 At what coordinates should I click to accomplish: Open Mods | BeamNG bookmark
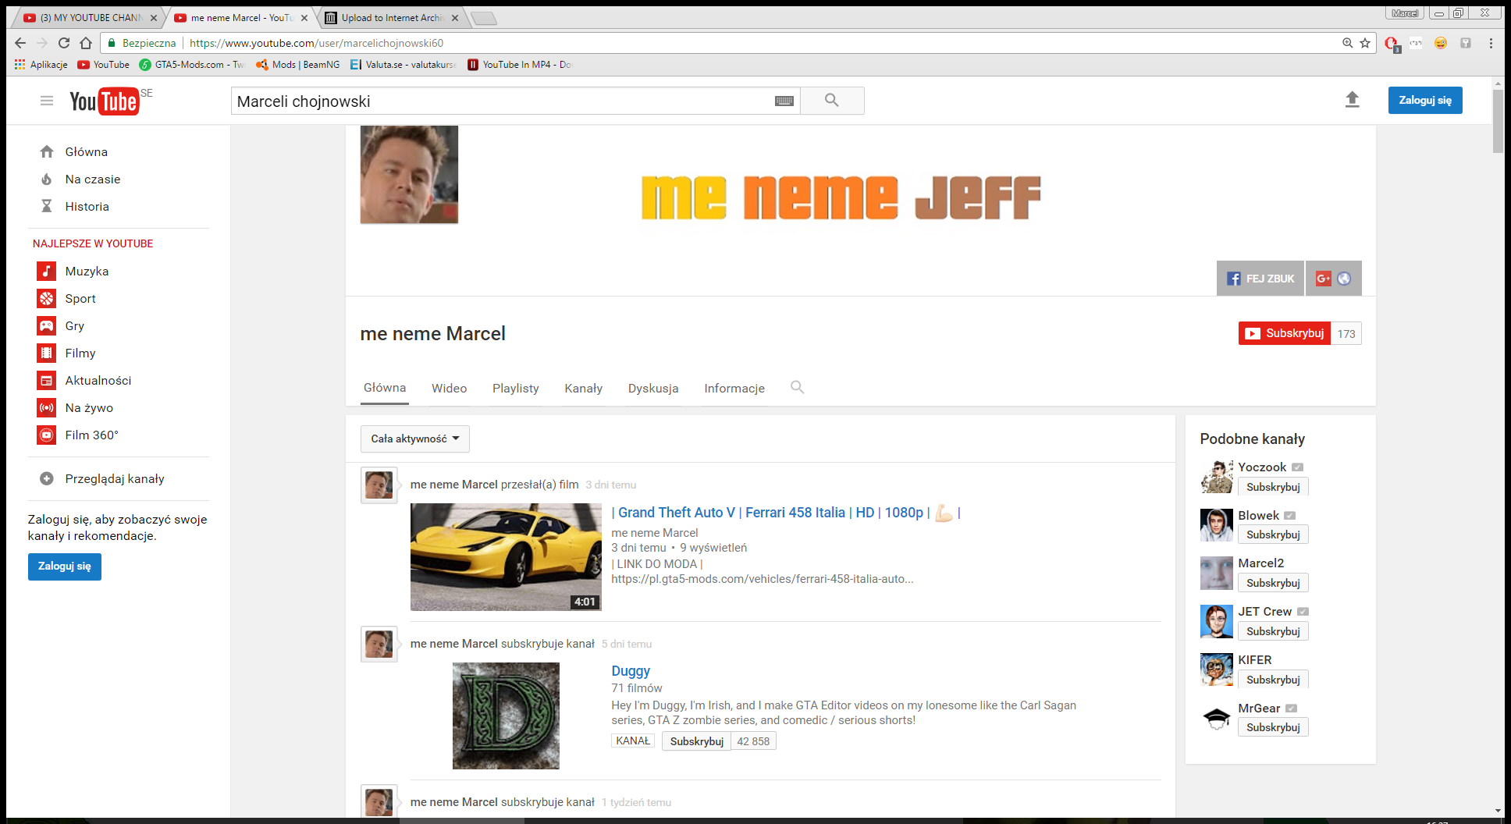point(298,65)
